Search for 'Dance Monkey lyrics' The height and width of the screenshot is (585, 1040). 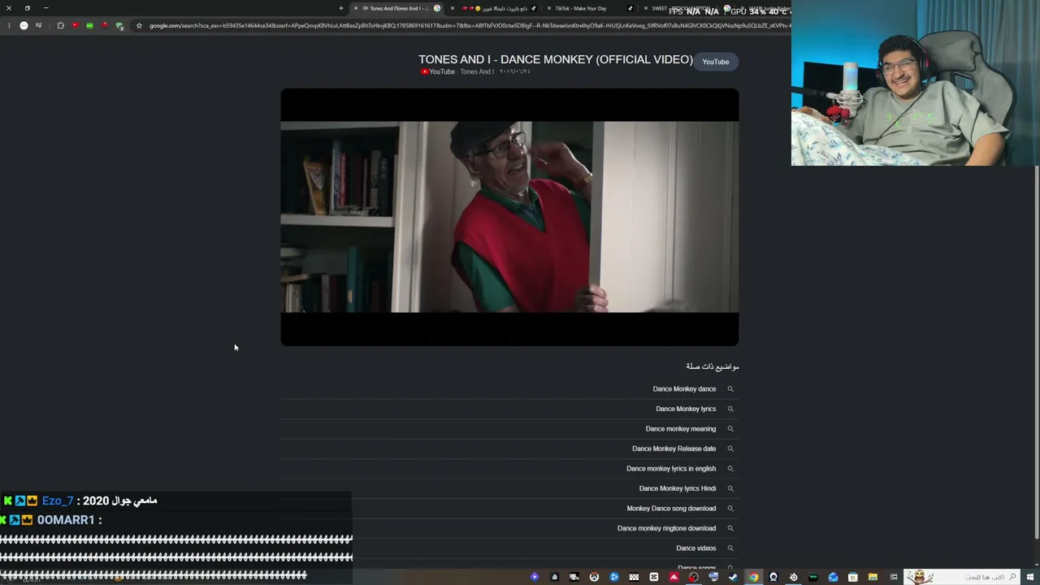click(686, 409)
